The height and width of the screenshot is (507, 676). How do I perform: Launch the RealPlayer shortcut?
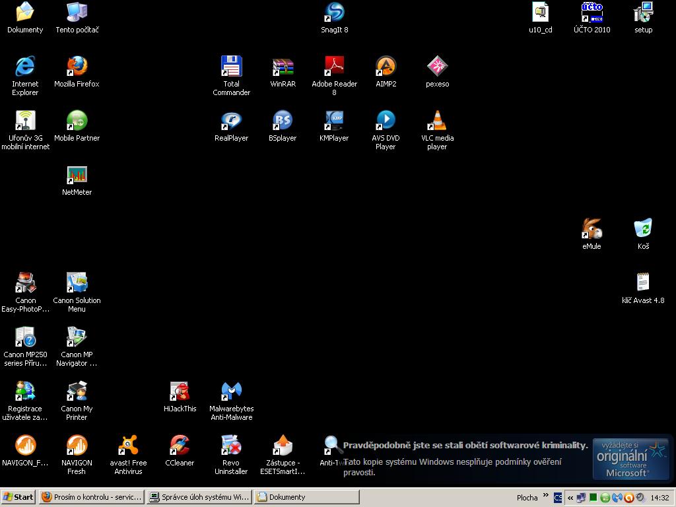pyautogui.click(x=232, y=120)
